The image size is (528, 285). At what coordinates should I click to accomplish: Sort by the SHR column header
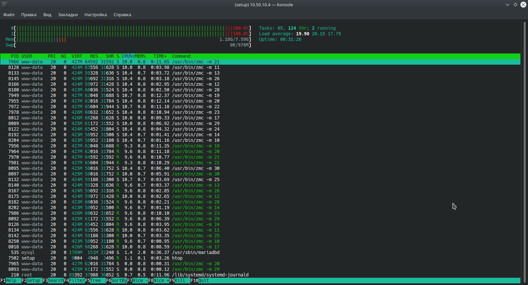point(110,56)
